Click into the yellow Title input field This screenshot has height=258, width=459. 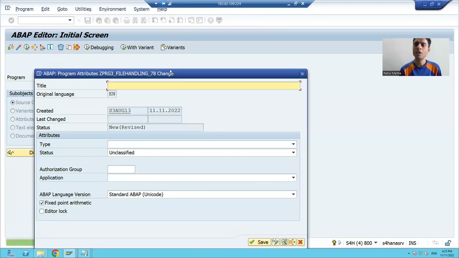[204, 86]
